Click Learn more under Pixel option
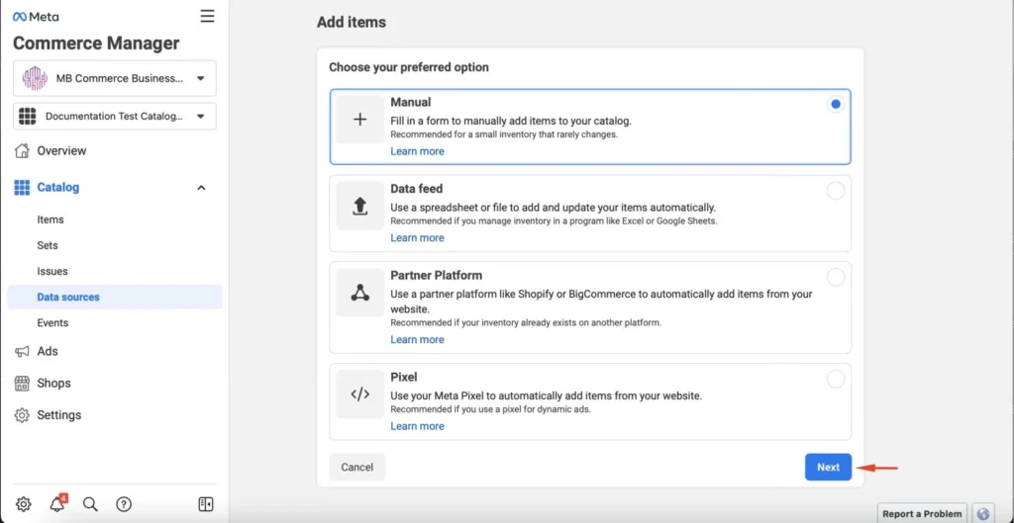 tap(417, 426)
